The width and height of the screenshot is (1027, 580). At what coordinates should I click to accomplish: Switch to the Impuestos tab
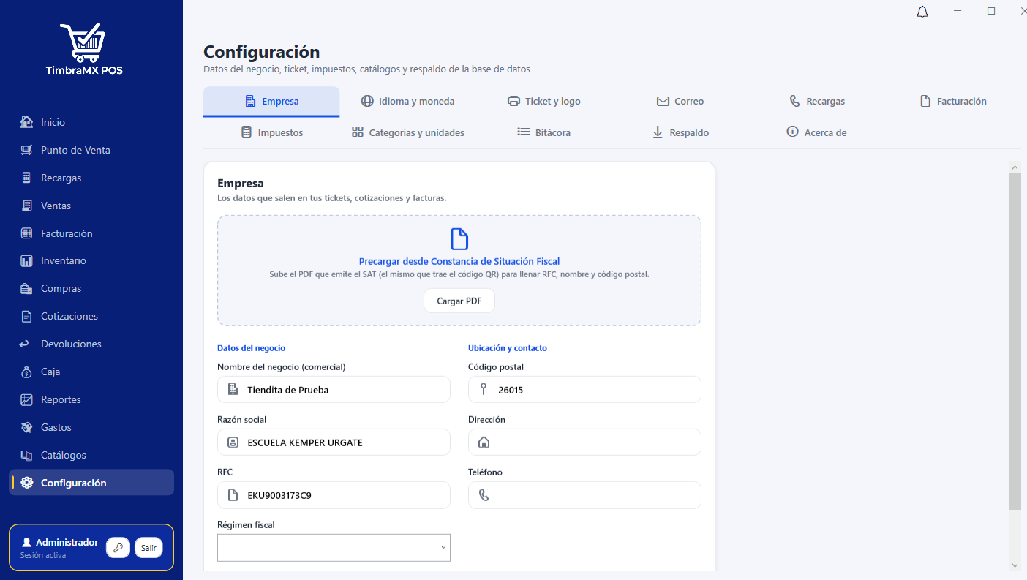[x=271, y=132]
